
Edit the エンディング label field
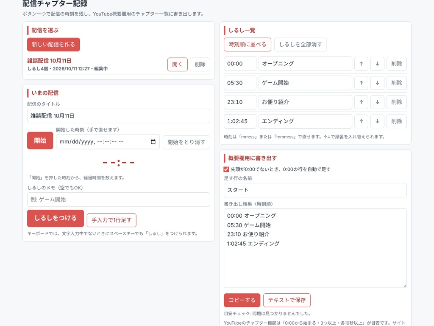305,121
